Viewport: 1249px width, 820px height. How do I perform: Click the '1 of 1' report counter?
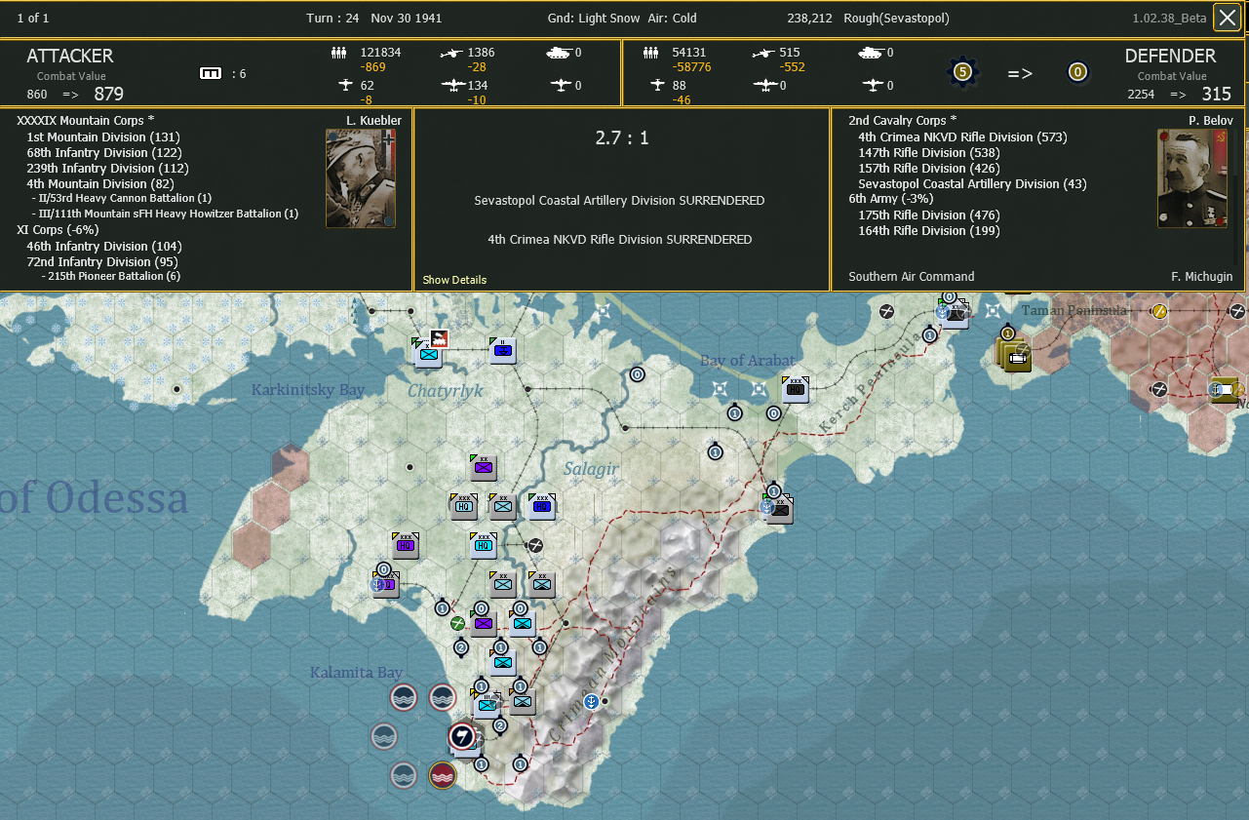(33, 19)
